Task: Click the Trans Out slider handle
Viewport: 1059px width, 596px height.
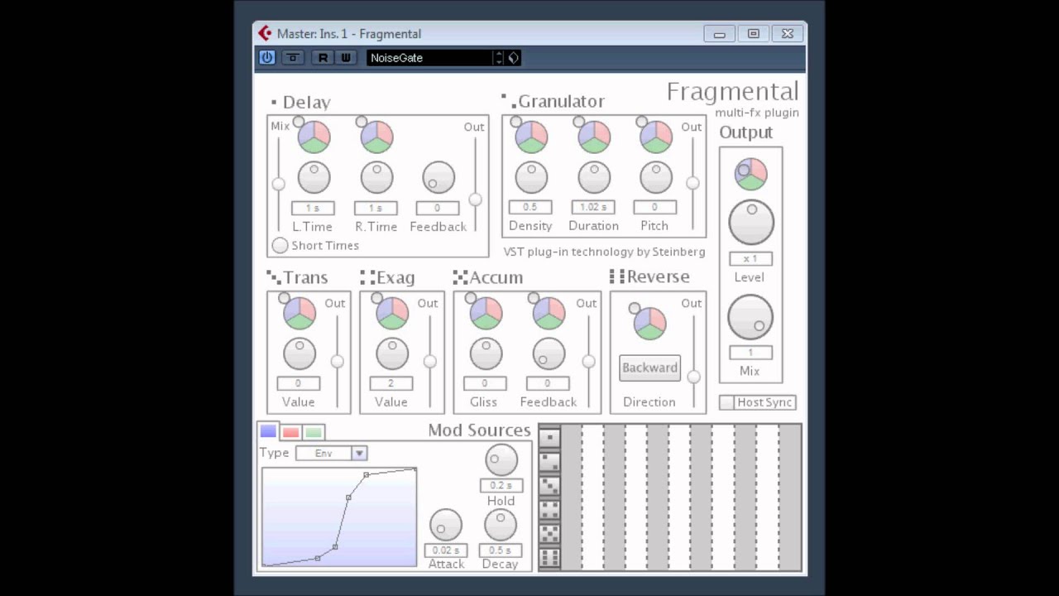Action: tap(337, 362)
